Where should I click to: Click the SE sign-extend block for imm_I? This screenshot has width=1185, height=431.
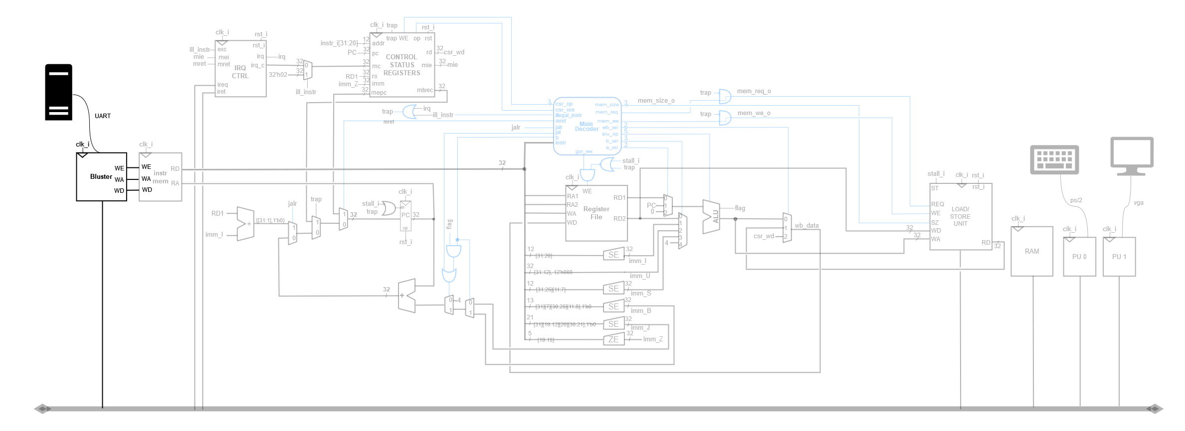point(613,255)
